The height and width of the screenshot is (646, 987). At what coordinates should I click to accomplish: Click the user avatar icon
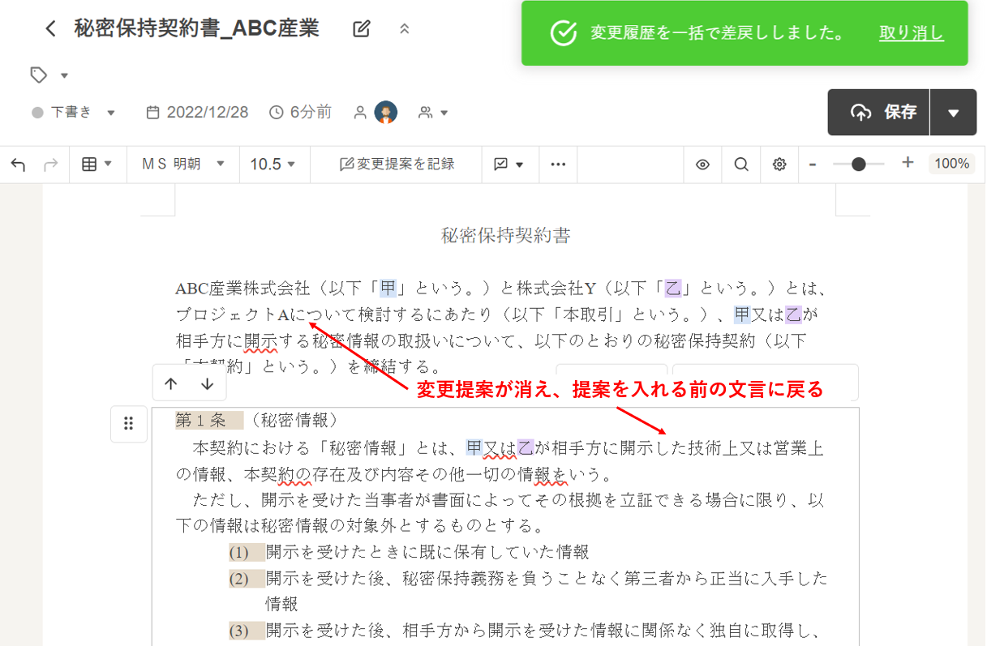coord(386,113)
